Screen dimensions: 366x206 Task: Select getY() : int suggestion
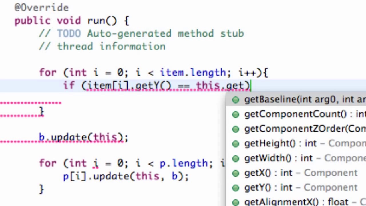(296, 187)
